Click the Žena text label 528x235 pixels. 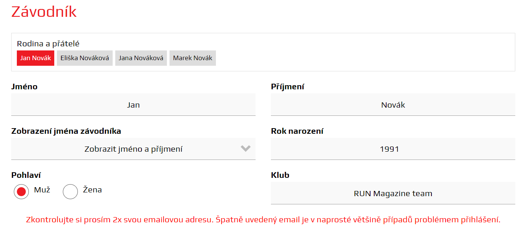coord(92,190)
